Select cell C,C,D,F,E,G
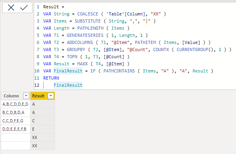This screenshot has height=154, width=236. pyautogui.click(x=15, y=121)
